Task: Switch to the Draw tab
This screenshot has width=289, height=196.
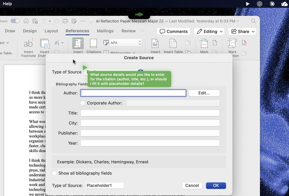Action: tap(10, 31)
